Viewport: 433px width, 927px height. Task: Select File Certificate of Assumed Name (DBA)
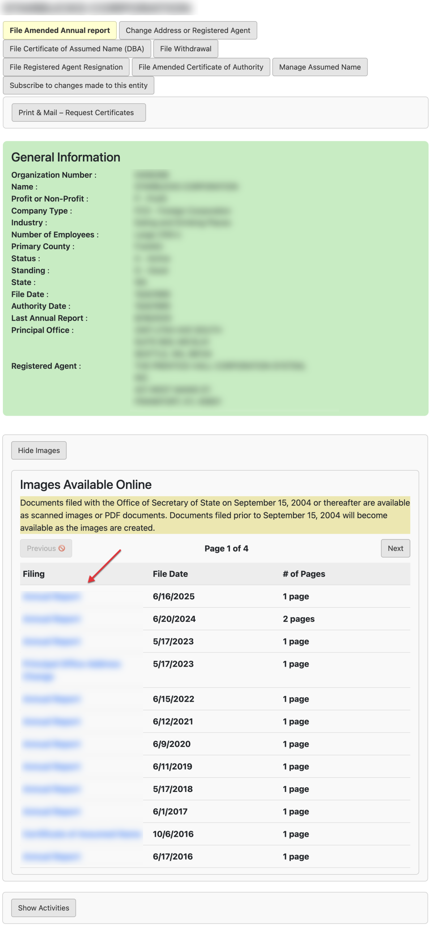tap(77, 49)
